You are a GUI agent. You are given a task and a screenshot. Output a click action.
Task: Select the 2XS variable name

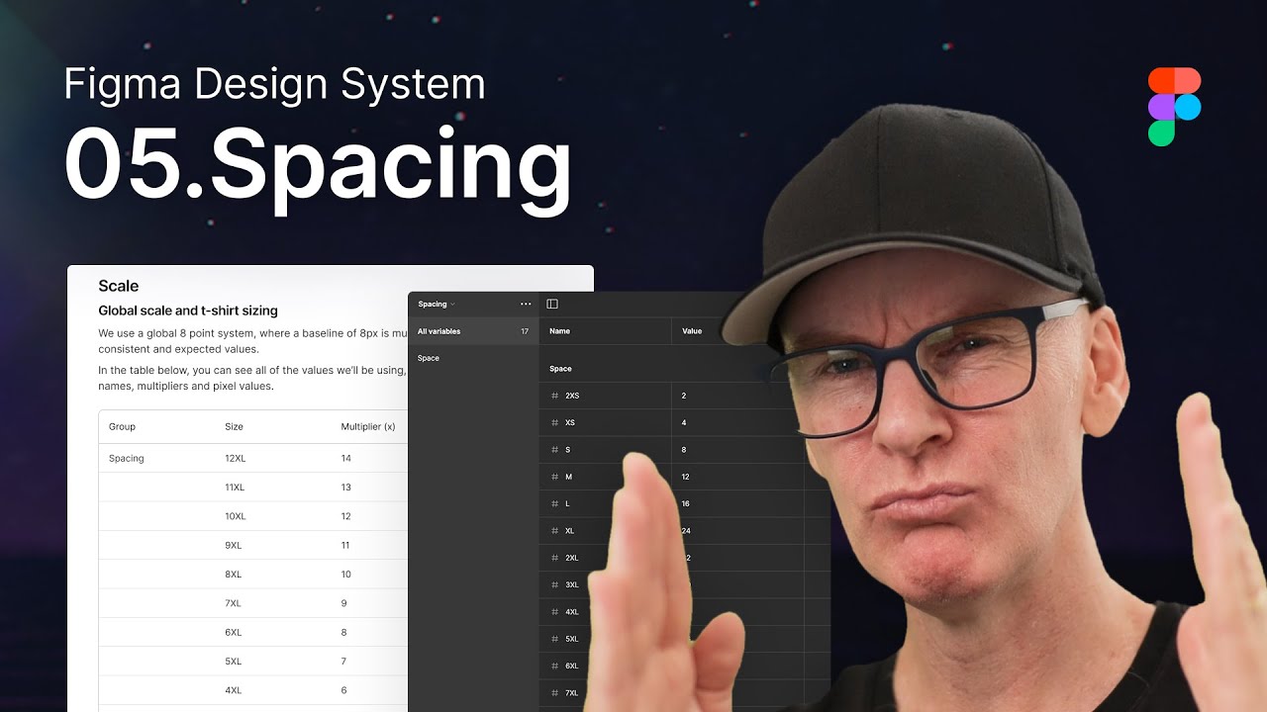[x=572, y=396]
